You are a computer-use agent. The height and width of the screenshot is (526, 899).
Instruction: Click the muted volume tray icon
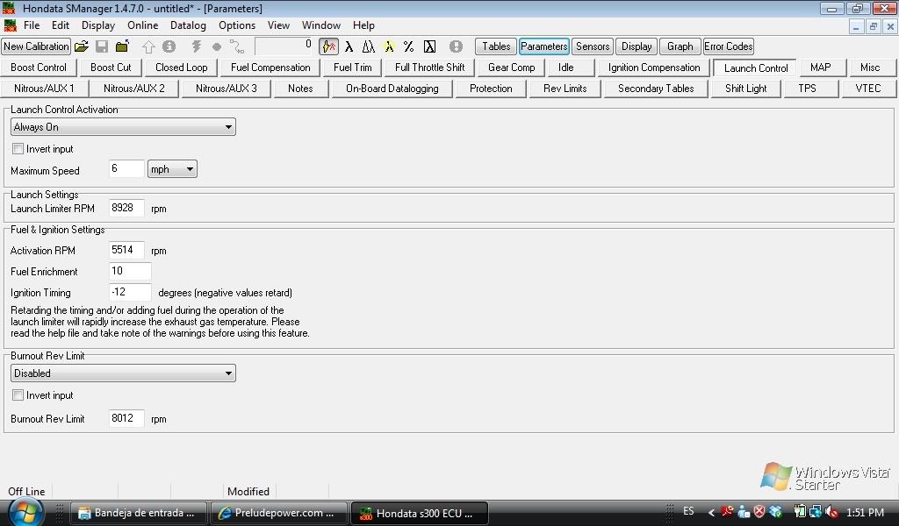(x=831, y=512)
